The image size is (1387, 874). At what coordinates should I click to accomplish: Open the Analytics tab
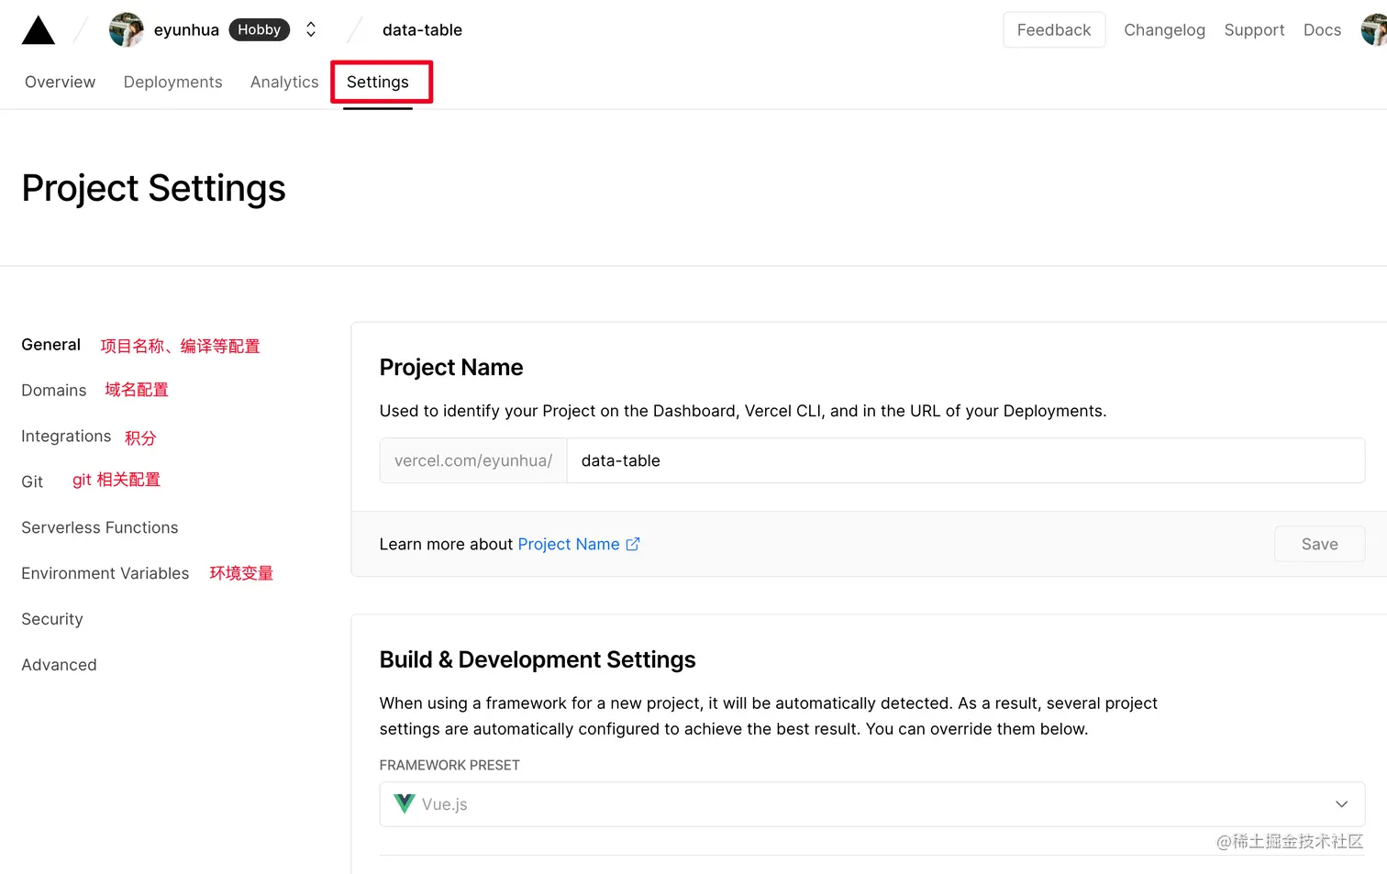(284, 82)
